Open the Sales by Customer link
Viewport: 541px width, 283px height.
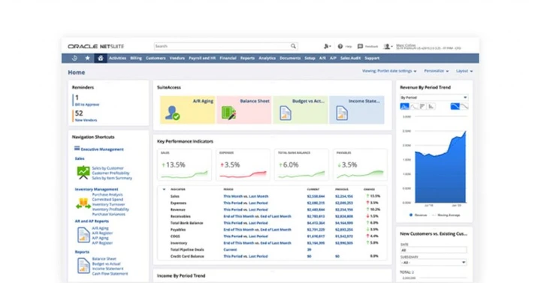click(x=107, y=168)
